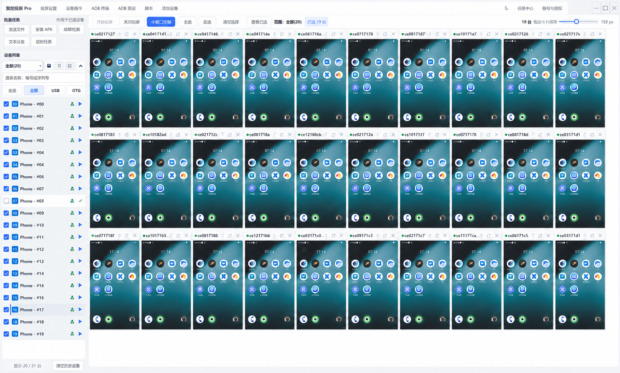620x373 pixels.
Task: Toggle the 小窗口控制 button
Action: 161,22
